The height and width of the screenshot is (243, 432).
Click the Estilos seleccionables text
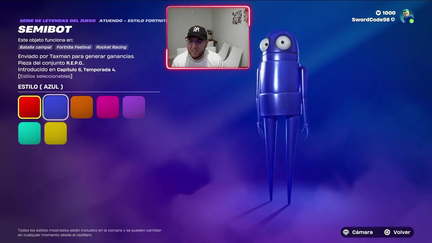coord(45,76)
